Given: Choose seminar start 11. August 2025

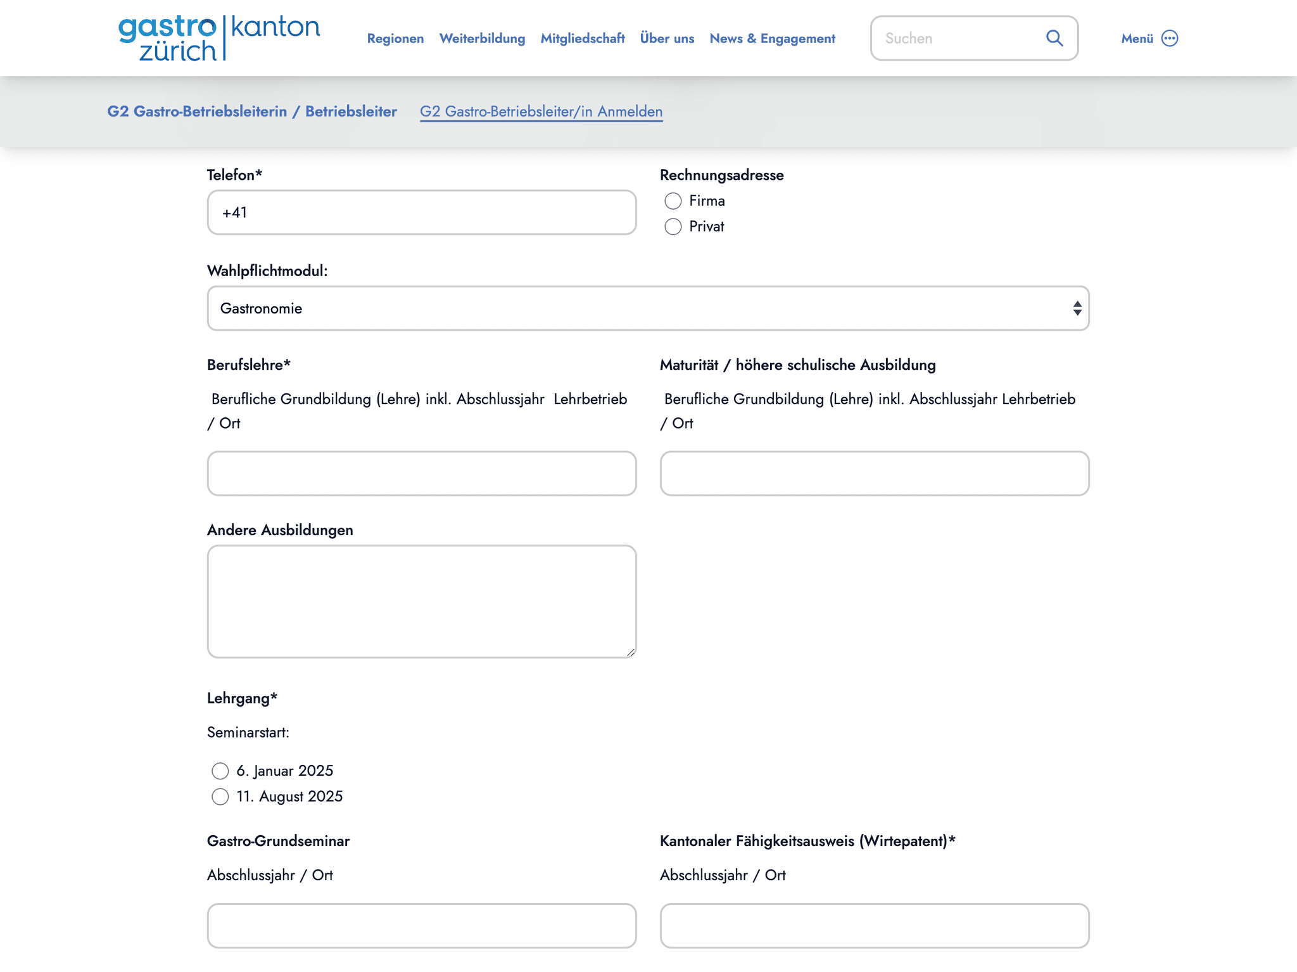Looking at the screenshot, I should pyautogui.click(x=220, y=797).
